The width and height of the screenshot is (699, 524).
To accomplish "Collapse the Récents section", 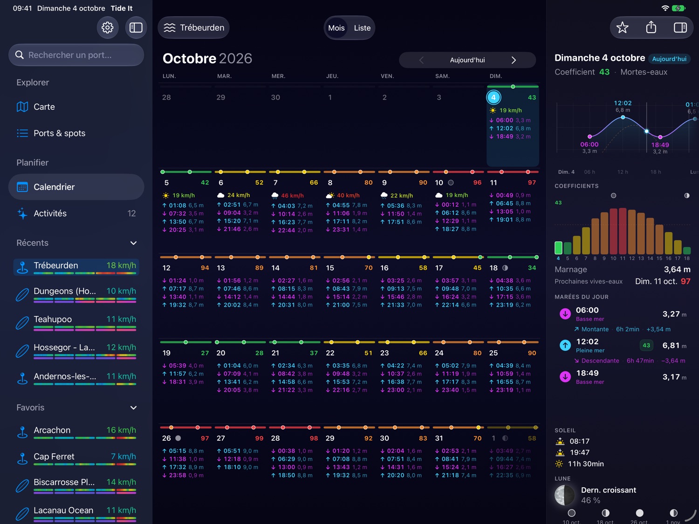I will (x=134, y=243).
